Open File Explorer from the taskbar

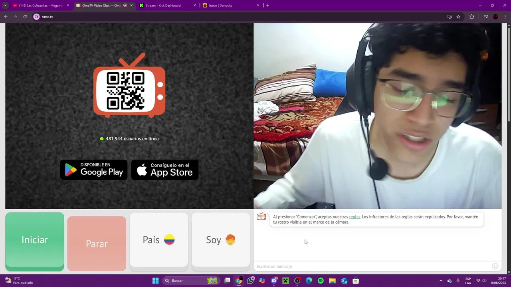(x=332, y=281)
